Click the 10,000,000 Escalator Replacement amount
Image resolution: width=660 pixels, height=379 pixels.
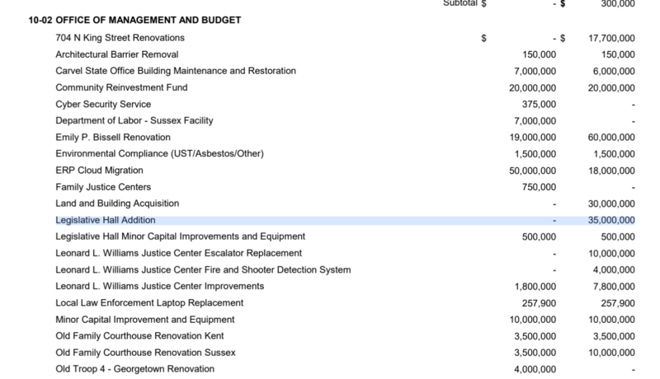click(611, 254)
